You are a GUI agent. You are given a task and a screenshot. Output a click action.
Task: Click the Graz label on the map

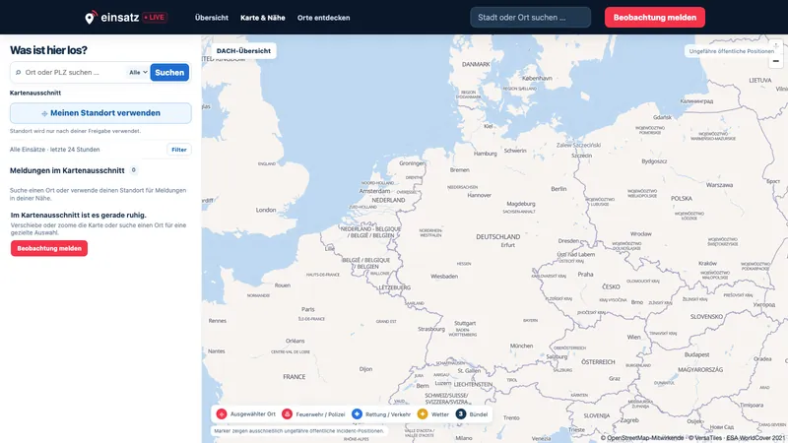click(614, 379)
